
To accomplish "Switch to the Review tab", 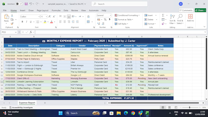I will click(75, 10).
